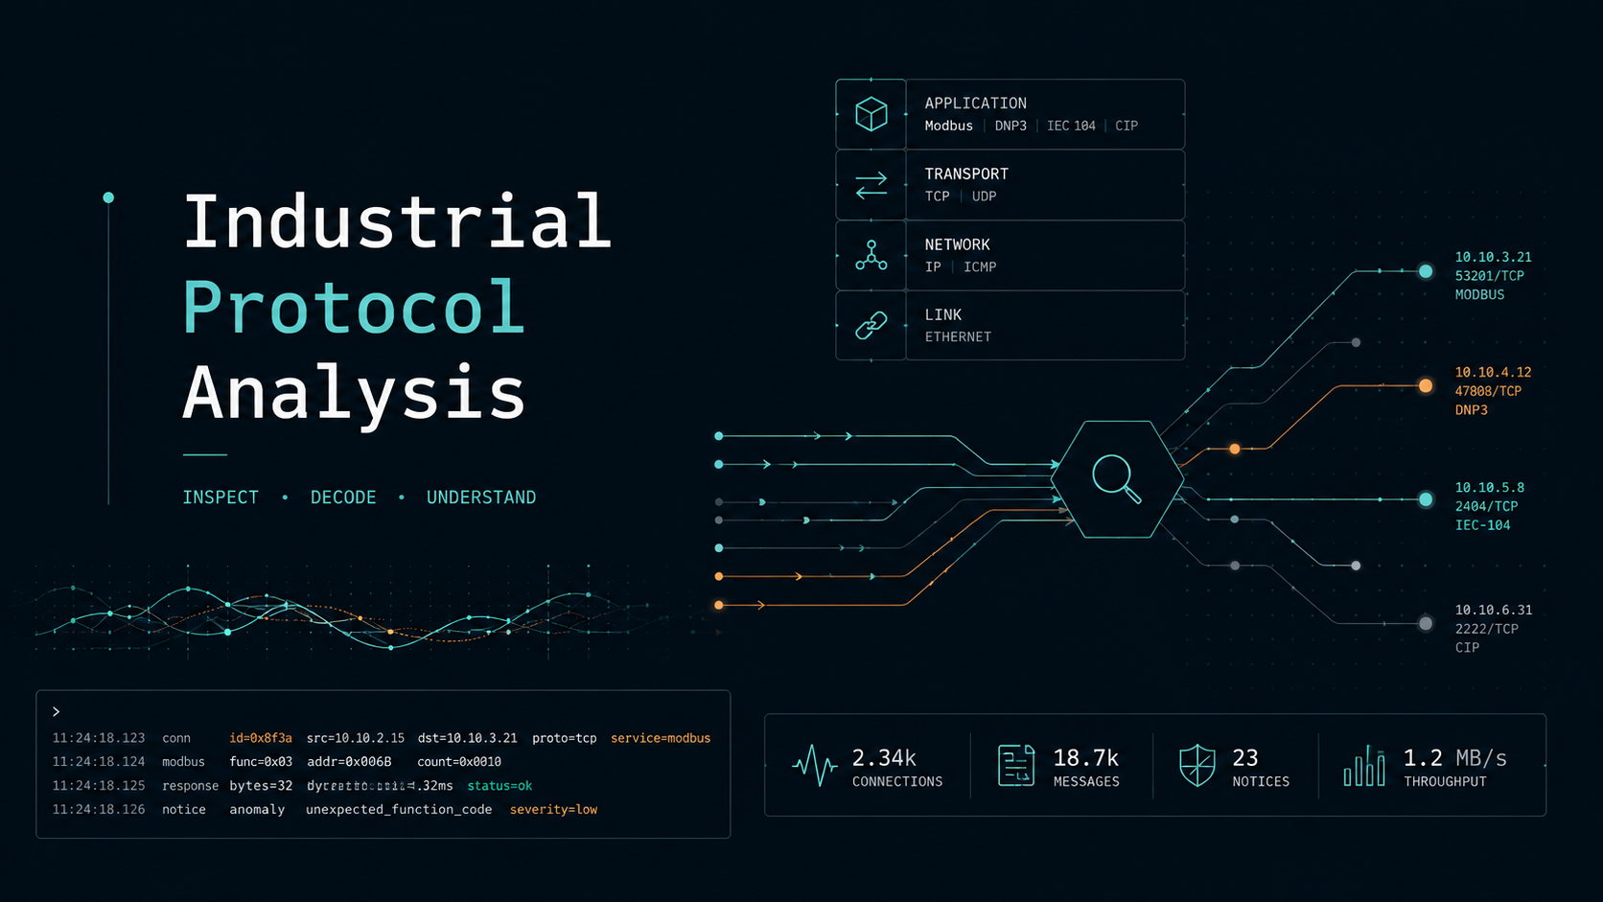The height and width of the screenshot is (902, 1603).
Task: Click the service=modbus log field
Action: point(661,738)
